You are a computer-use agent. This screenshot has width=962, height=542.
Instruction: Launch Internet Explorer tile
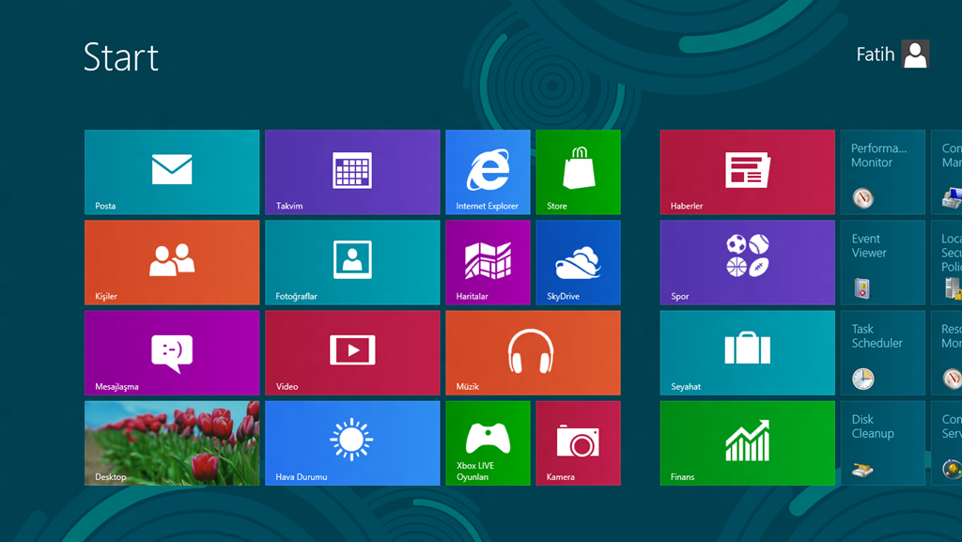click(x=488, y=172)
